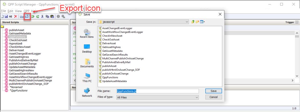
Task: Select CheckOutAsset in Stored Scripts tree
Action: [18, 40]
